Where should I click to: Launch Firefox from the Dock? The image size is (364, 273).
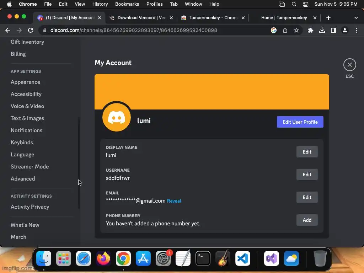(x=103, y=258)
